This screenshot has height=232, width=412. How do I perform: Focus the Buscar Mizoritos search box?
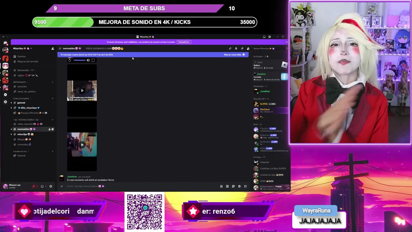270,49
